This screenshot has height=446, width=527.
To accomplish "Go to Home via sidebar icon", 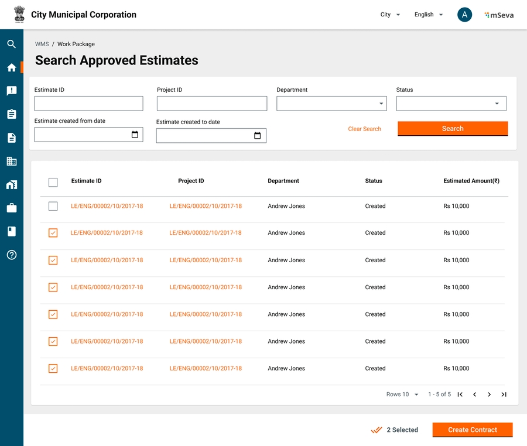I will click(11, 67).
